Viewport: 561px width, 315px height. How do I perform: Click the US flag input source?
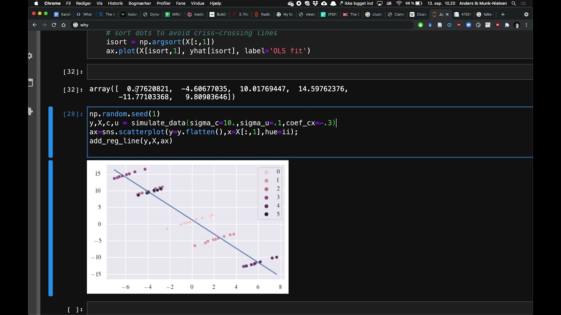[x=389, y=3]
